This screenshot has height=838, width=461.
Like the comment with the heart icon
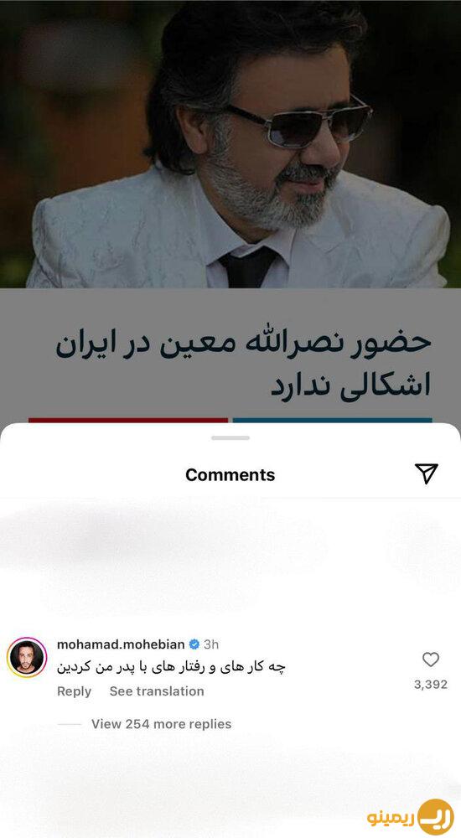(431, 660)
